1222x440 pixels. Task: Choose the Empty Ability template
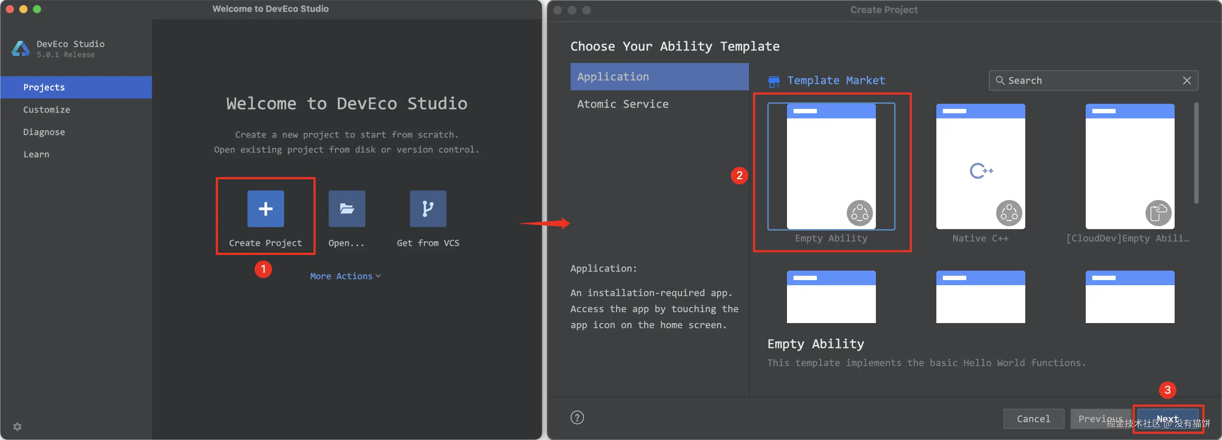point(831,167)
